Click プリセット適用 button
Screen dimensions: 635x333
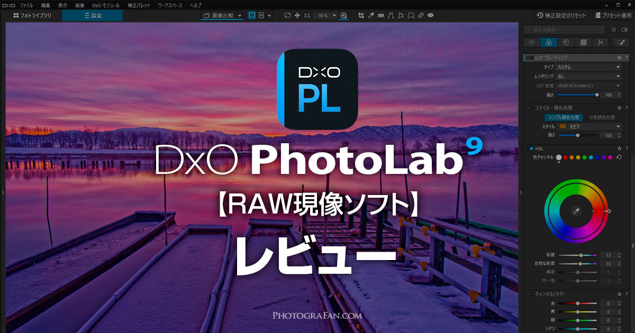[613, 15]
